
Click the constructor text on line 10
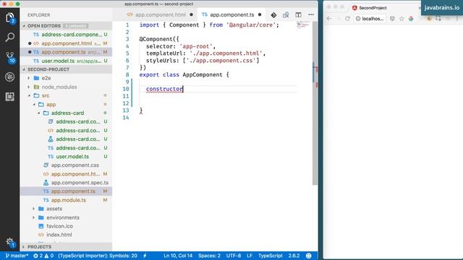[164, 89]
